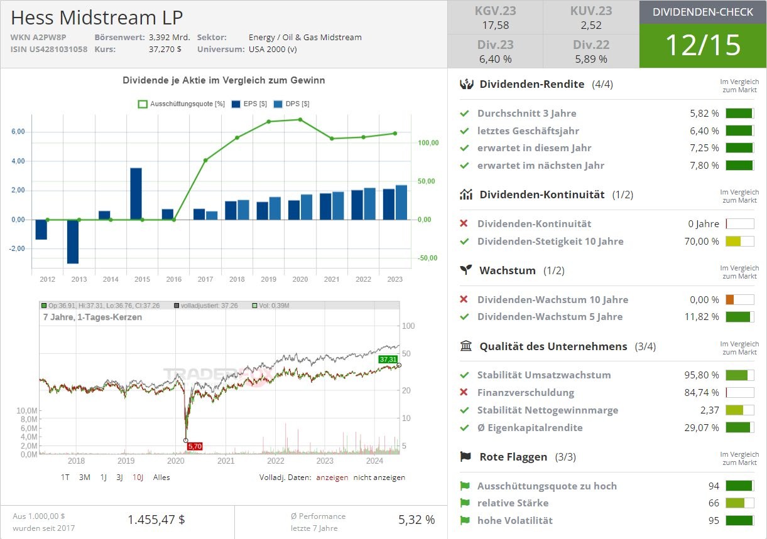Click checkmark next to erwartet in diesem Jahr
The height and width of the screenshot is (539, 767).
[x=464, y=148]
